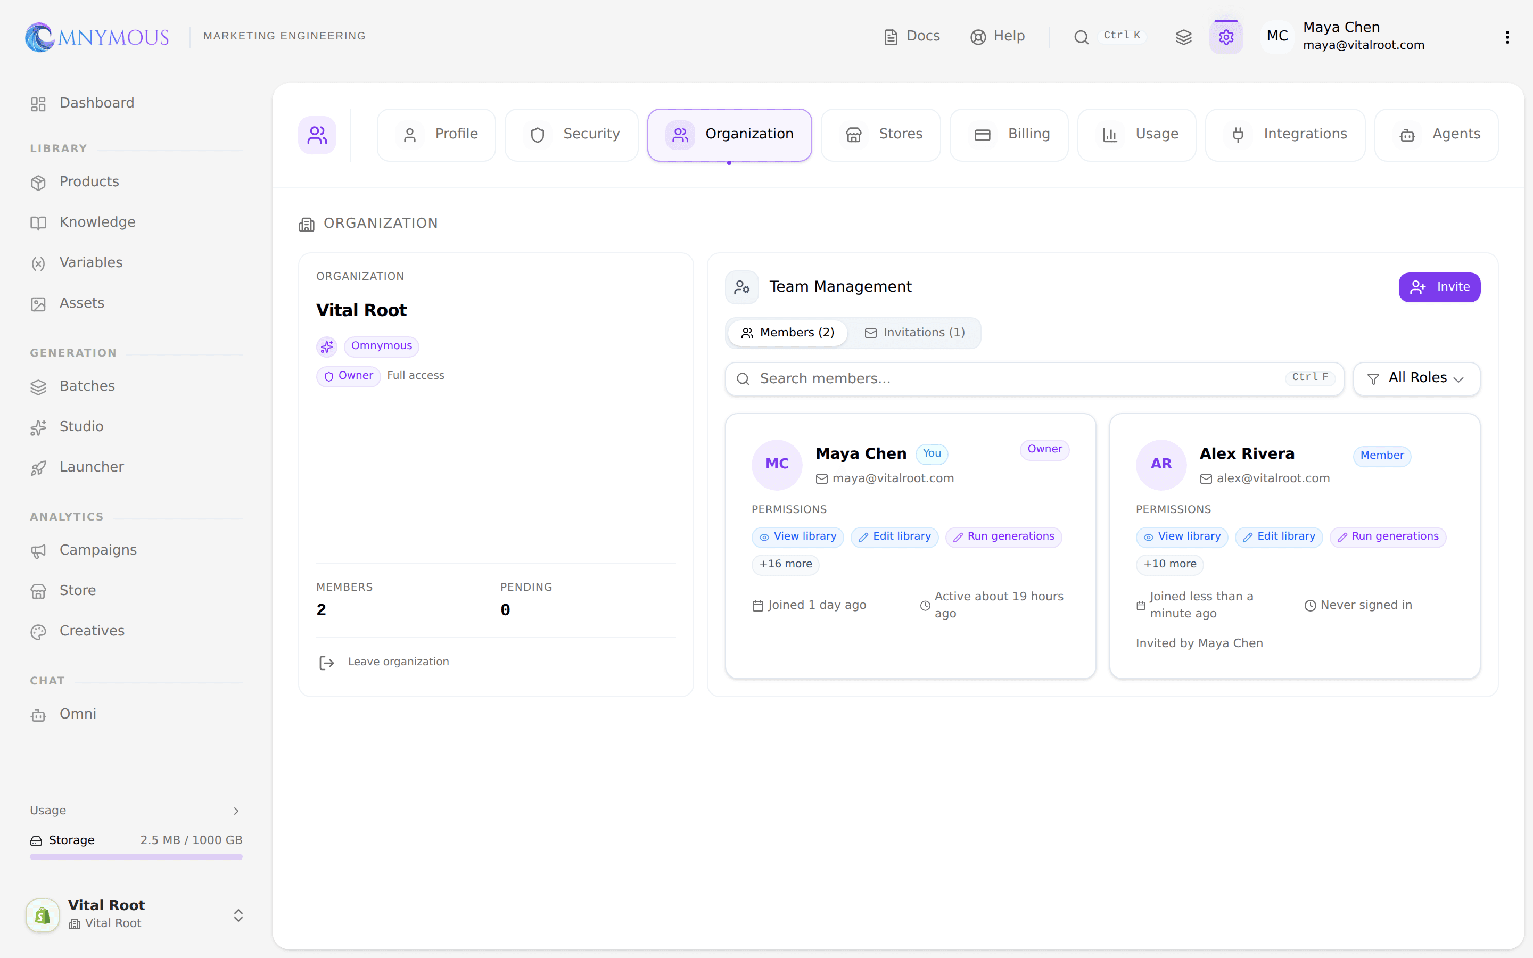Click maya@vitalroot.com in Maya's card

click(x=893, y=478)
